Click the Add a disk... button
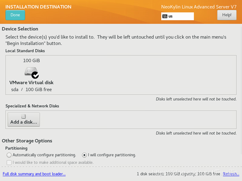This screenshot has width=242, height=181. point(24,120)
